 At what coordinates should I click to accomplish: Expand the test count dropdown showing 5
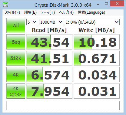(32, 22)
